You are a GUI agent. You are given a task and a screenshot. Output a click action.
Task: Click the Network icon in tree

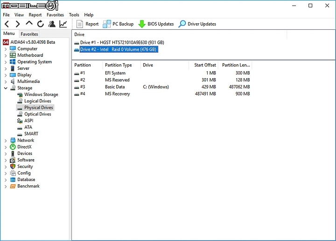coord(13,141)
